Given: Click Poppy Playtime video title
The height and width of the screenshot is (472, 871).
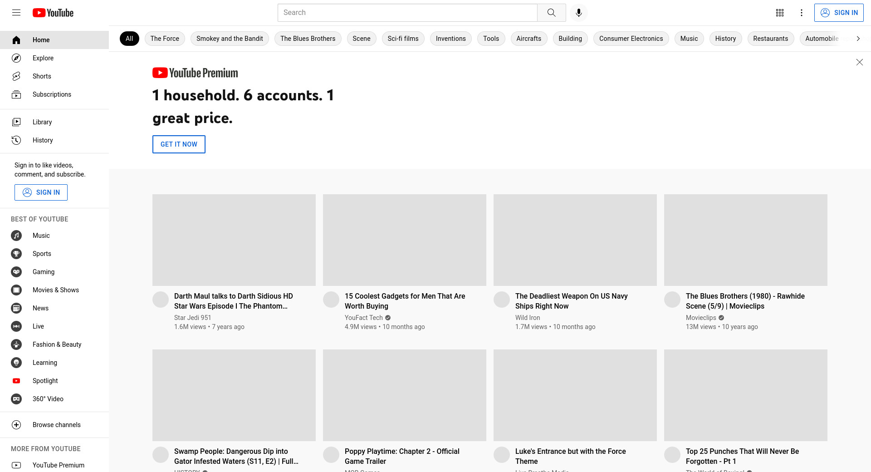Looking at the screenshot, I should click(x=402, y=456).
